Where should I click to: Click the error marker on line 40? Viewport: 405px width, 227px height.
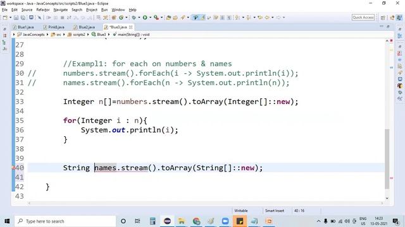click(13, 168)
